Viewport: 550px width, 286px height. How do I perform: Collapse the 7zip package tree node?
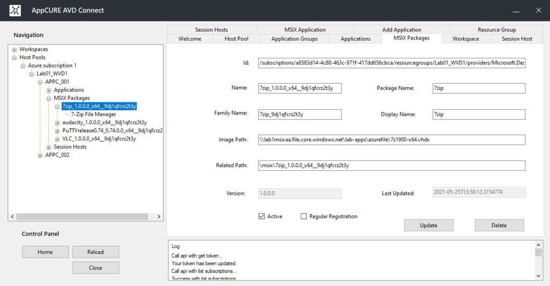[57, 107]
